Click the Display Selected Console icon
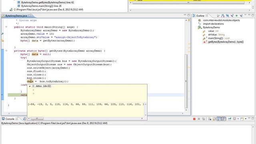 [234, 119]
